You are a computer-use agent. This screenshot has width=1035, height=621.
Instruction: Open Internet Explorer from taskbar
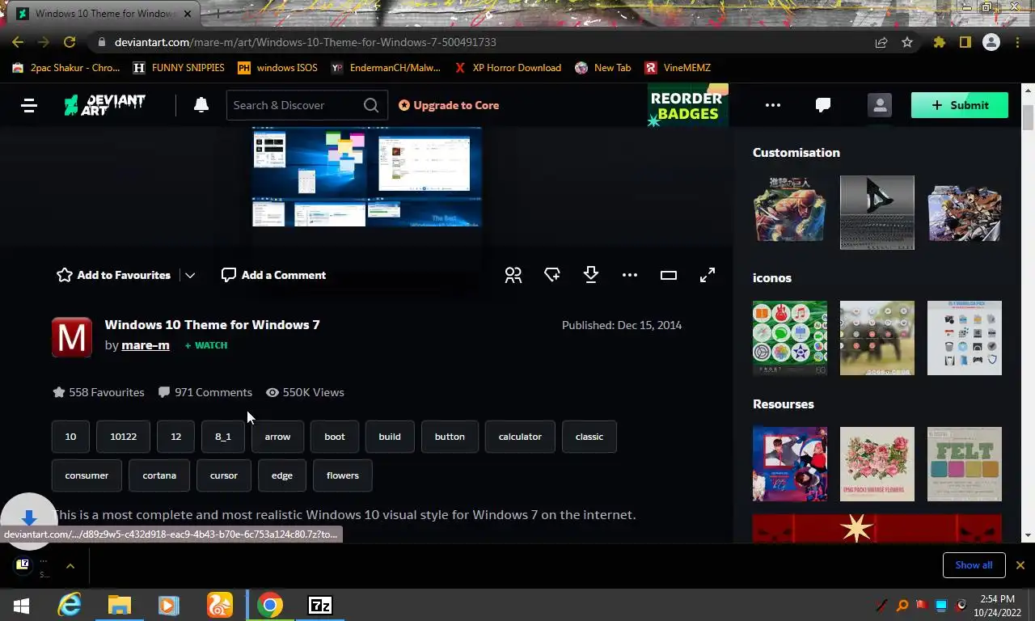click(x=70, y=605)
